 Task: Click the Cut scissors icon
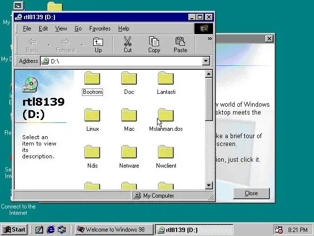pos(128,41)
